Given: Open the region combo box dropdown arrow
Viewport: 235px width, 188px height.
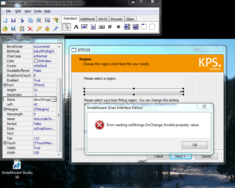Looking at the screenshot, I should click(x=181, y=92).
